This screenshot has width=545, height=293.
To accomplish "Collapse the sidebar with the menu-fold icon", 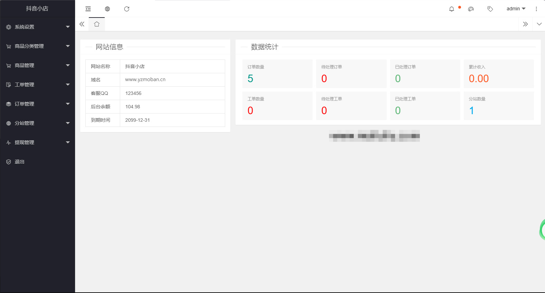I will [88, 9].
